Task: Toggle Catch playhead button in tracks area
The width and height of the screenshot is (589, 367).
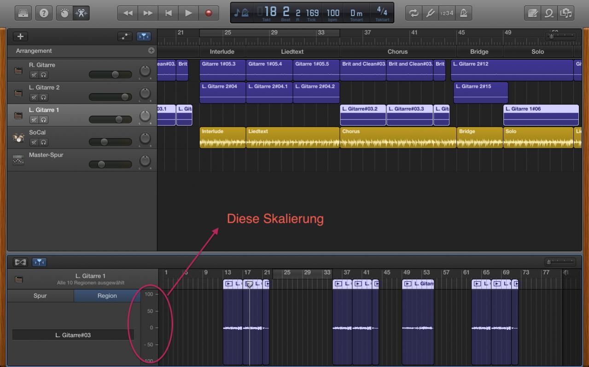Action: coord(144,37)
